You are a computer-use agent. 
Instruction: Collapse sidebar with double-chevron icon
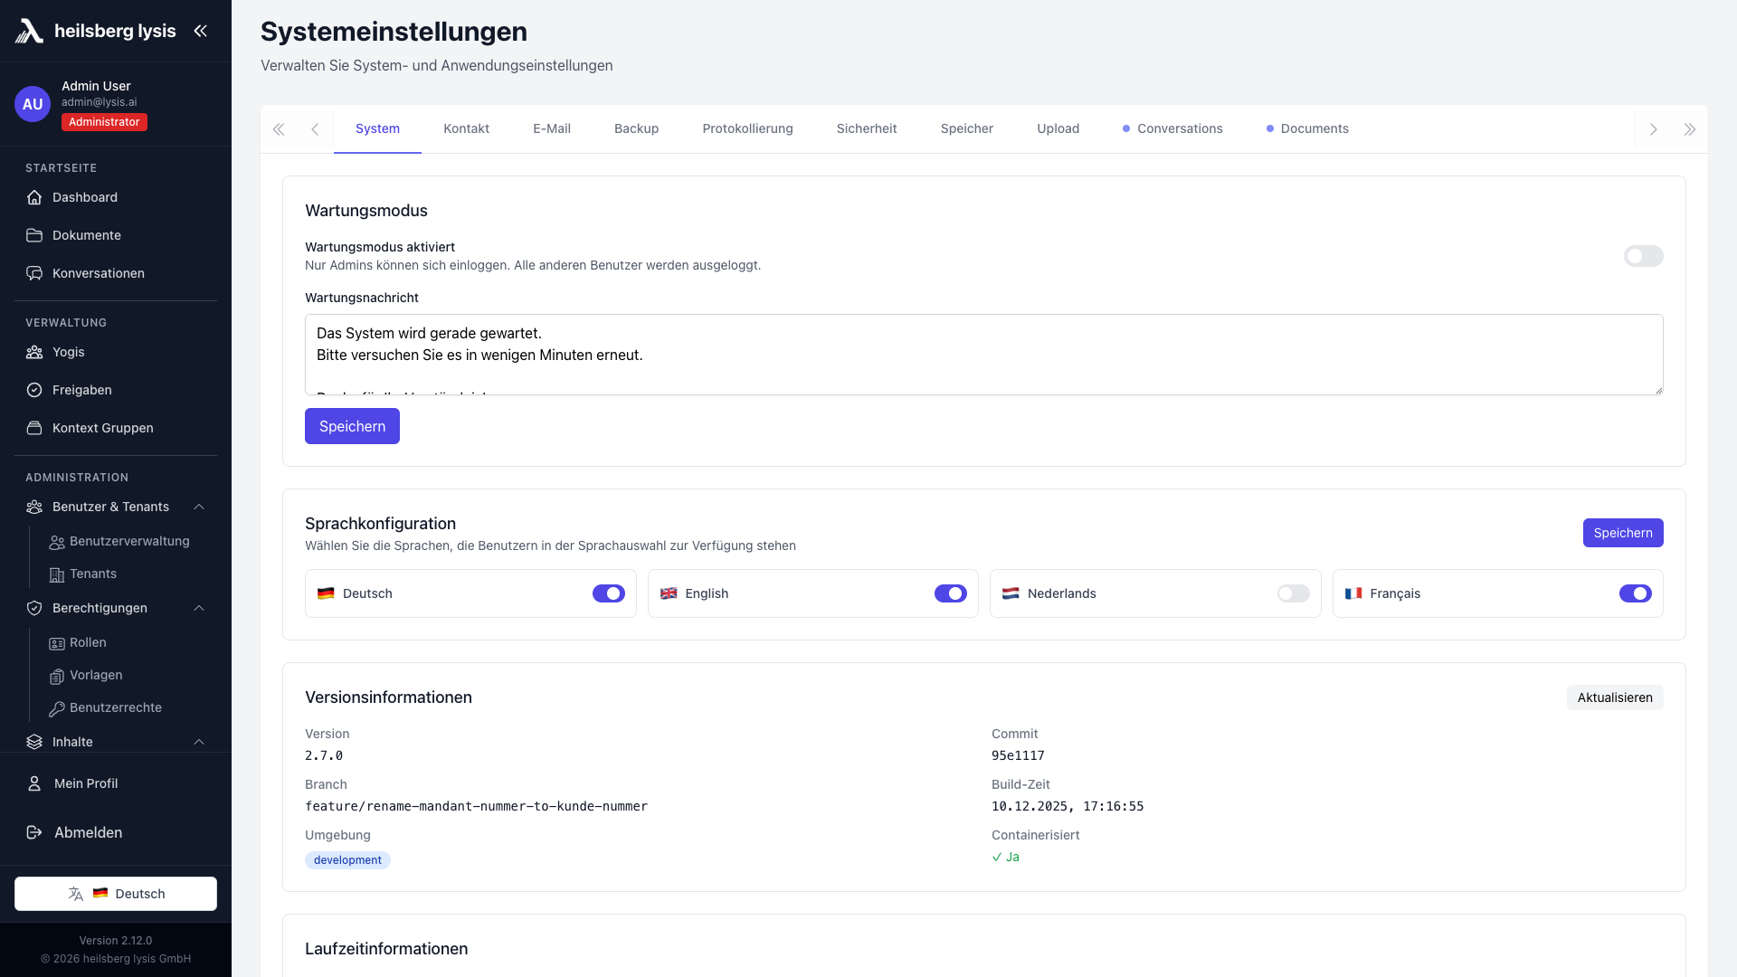coord(200,31)
